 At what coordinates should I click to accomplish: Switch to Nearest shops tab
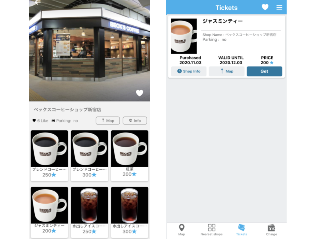211,230
